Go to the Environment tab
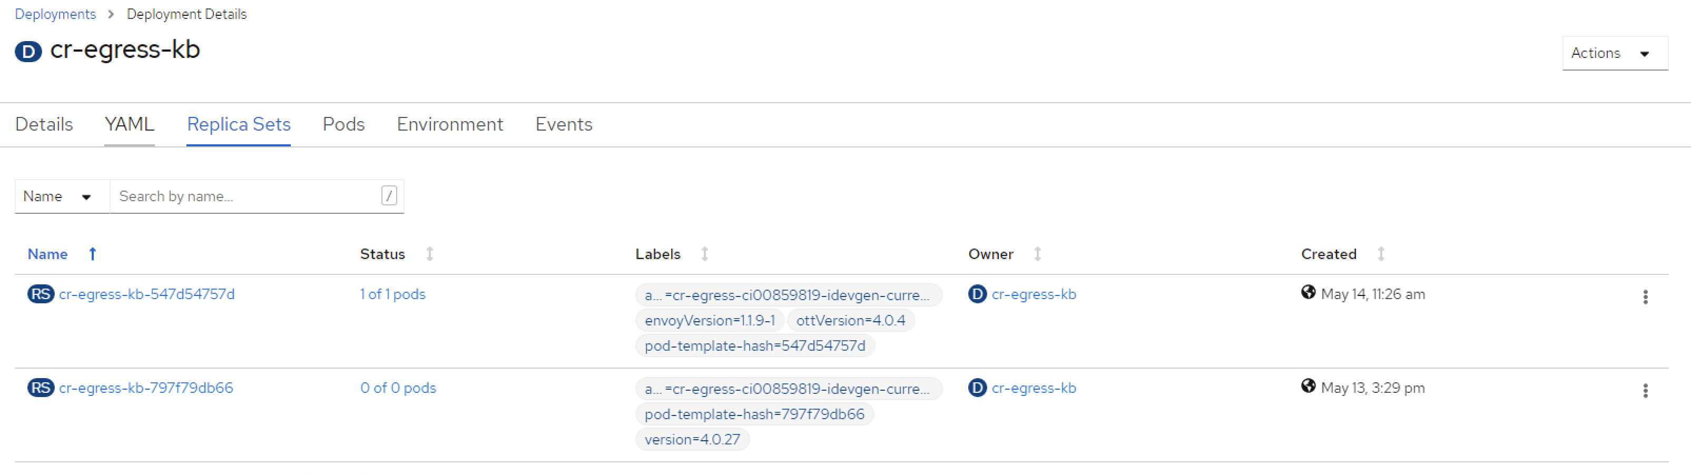This screenshot has height=475, width=1691. click(x=450, y=124)
